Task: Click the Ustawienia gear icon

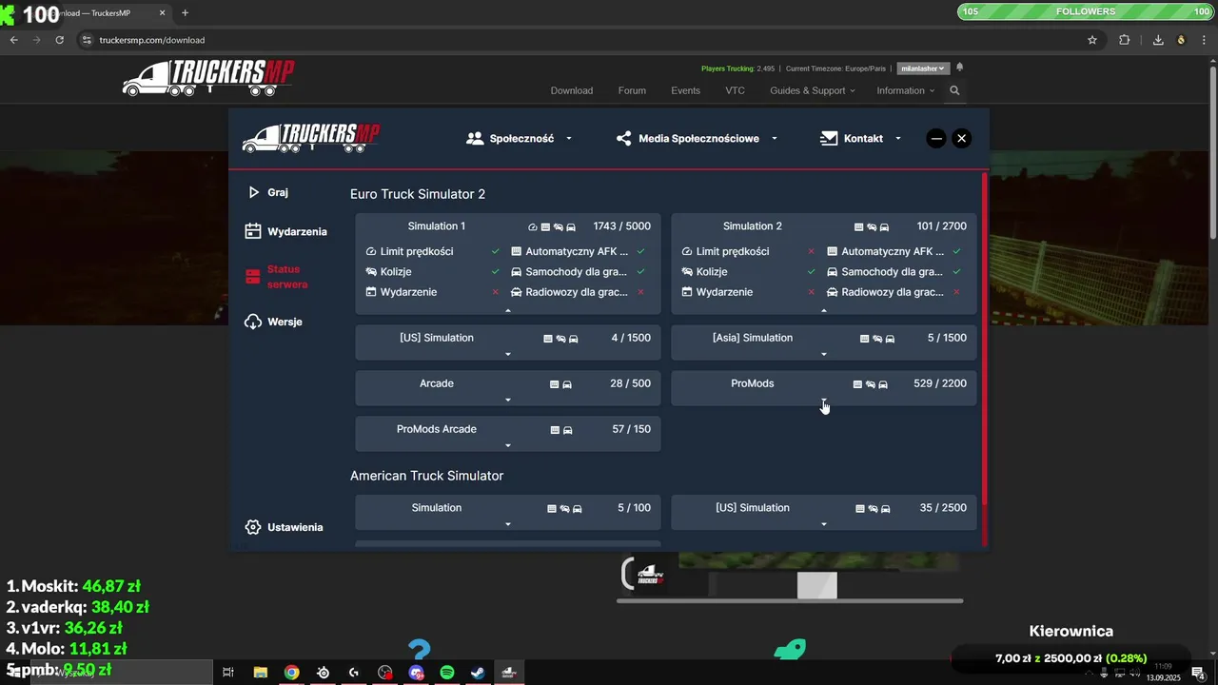Action: pos(253,527)
